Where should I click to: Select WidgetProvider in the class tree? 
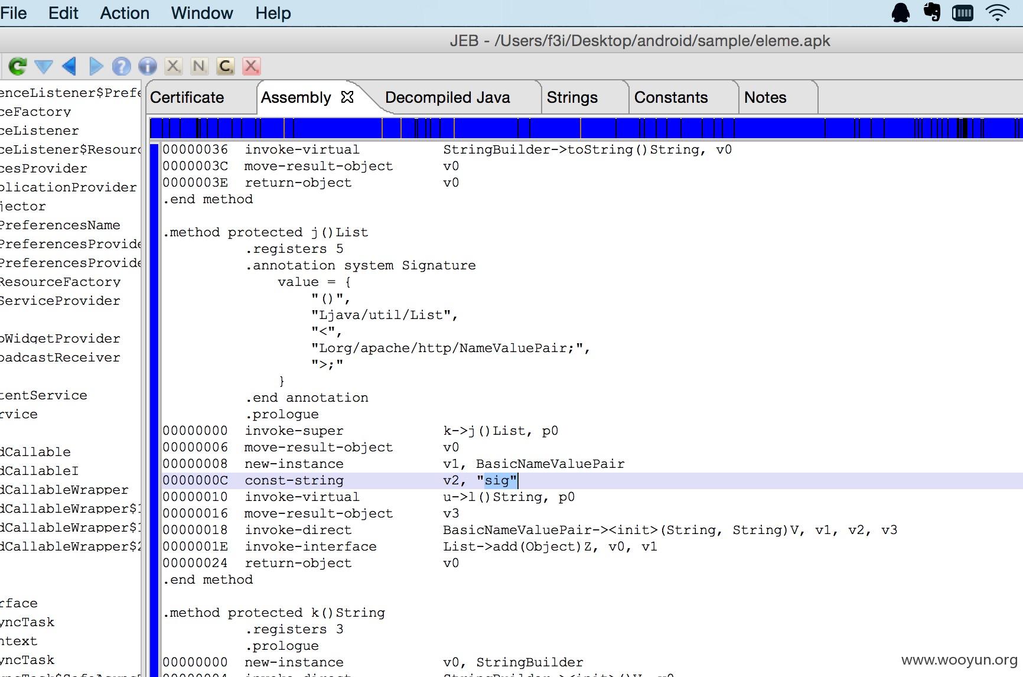pyautogui.click(x=60, y=338)
